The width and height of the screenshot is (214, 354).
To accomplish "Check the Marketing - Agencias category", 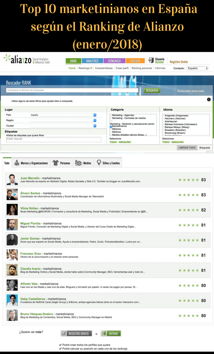I will 111,115.
